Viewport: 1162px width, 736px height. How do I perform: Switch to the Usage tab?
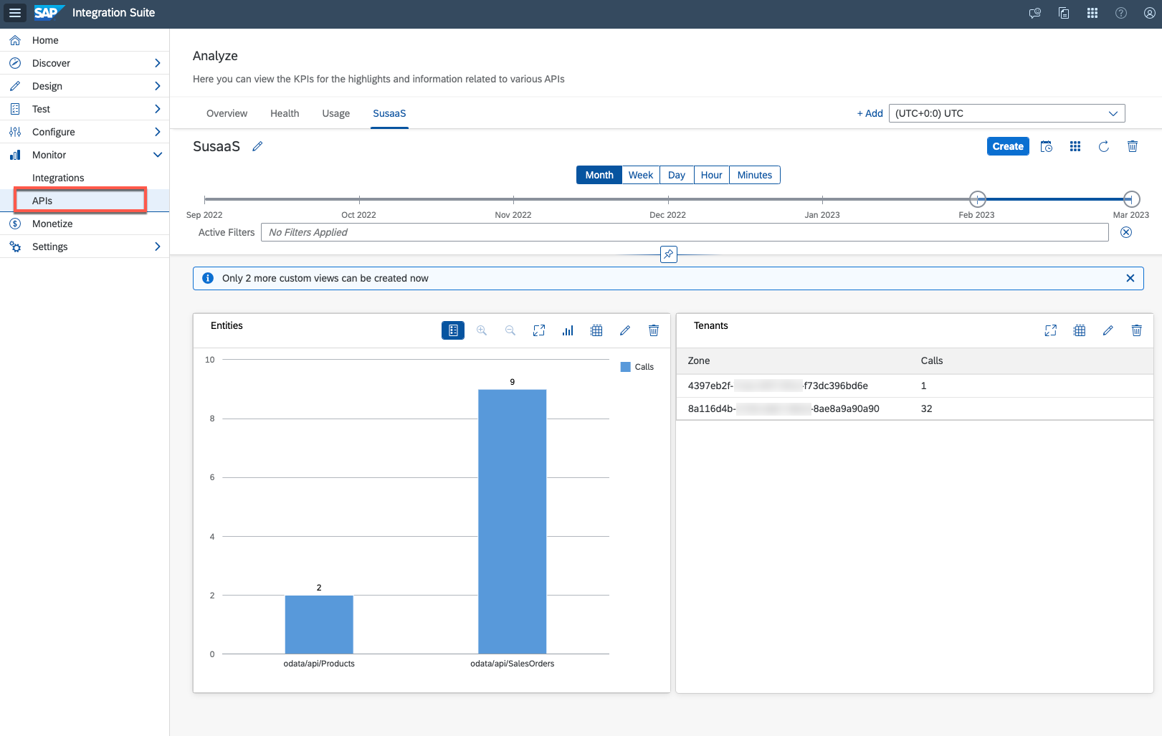pyautogui.click(x=336, y=113)
